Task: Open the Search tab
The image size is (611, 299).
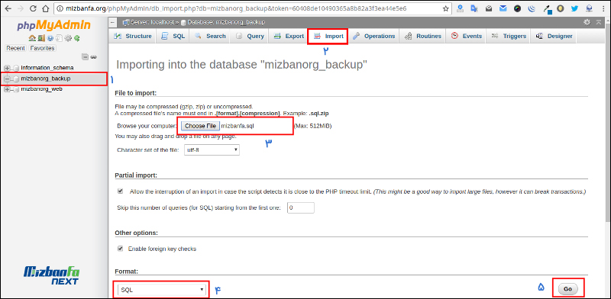Action: (x=210, y=36)
